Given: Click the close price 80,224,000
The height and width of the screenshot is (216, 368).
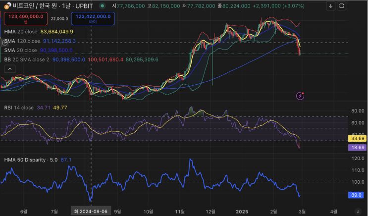Looking at the screenshot, I should tap(236, 6).
